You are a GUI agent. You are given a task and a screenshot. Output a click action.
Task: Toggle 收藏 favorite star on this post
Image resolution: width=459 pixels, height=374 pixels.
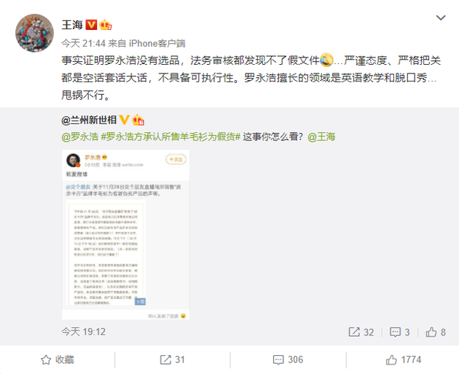(x=58, y=359)
